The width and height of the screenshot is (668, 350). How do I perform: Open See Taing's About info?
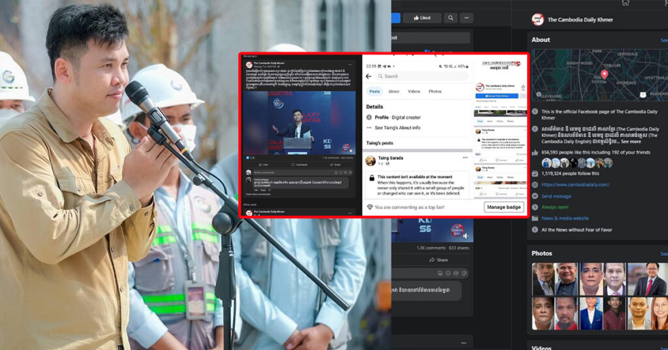tap(397, 127)
